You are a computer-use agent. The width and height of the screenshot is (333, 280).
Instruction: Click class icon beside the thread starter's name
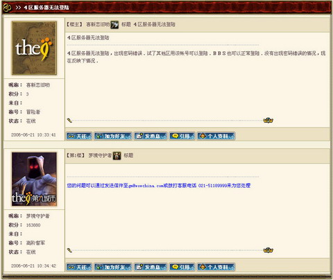pyautogui.click(x=114, y=24)
